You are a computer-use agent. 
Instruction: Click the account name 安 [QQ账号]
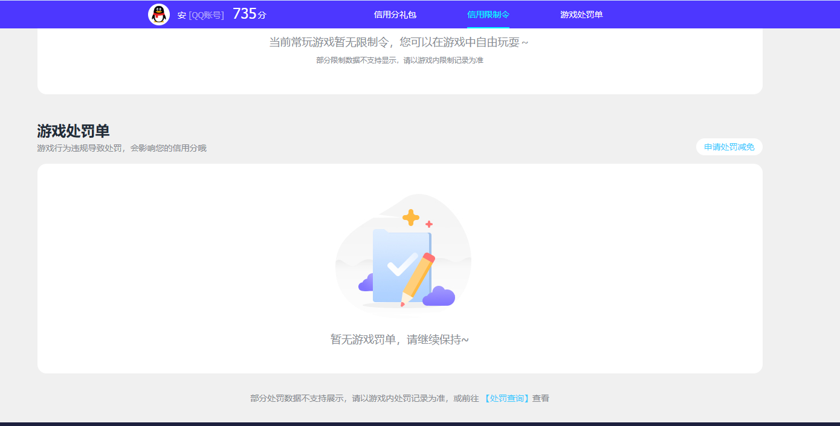click(201, 15)
